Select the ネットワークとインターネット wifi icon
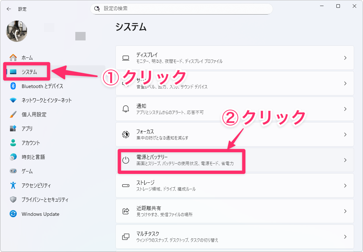 [13, 100]
